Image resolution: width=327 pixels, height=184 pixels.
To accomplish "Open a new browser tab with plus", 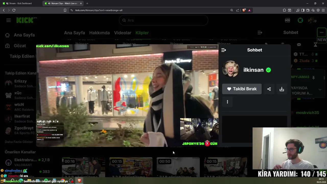I will click(x=87, y=3).
